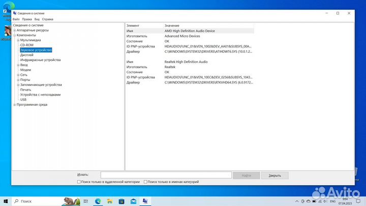Image resolution: width=366 pixels, height=206 pixels.
Task: Tick 'Поиск только в именах категорий' checkbox
Action: pos(145,182)
